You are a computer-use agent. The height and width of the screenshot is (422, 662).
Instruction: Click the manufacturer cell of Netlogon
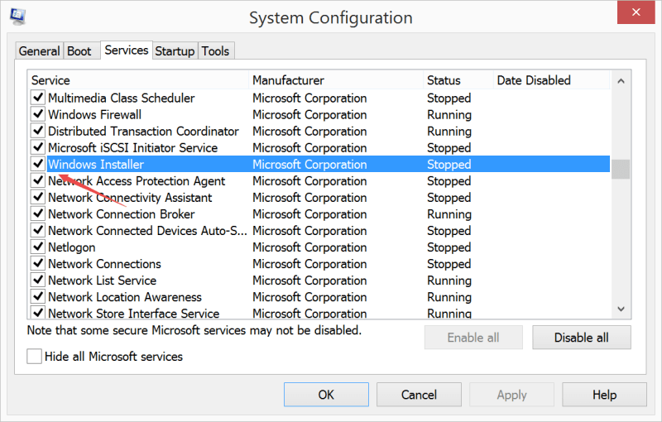(309, 247)
